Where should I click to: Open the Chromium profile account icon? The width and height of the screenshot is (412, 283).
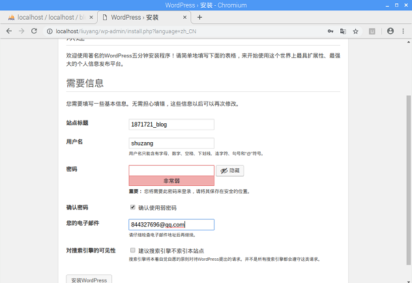tap(390, 31)
